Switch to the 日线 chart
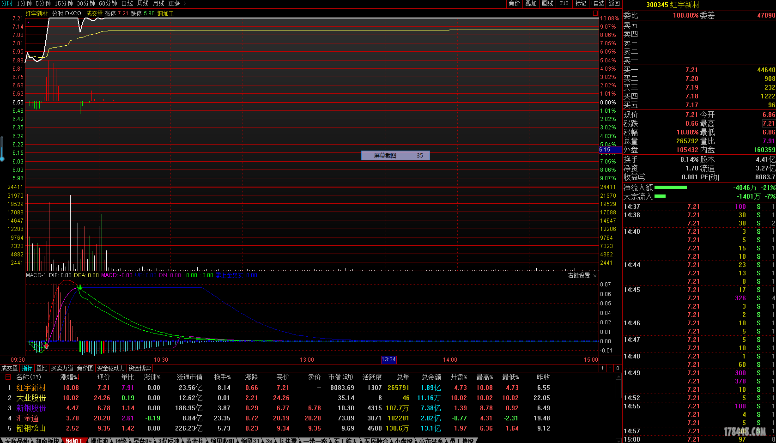Image resolution: width=776 pixels, height=443 pixels. tap(127, 3)
